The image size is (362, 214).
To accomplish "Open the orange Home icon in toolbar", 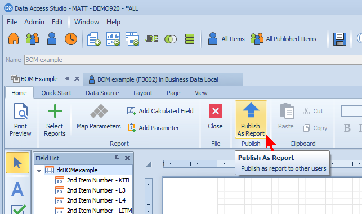I will click(14, 38).
